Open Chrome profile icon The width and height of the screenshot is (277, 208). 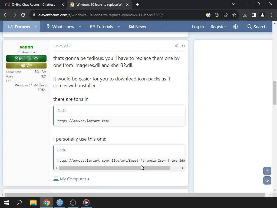click(262, 15)
